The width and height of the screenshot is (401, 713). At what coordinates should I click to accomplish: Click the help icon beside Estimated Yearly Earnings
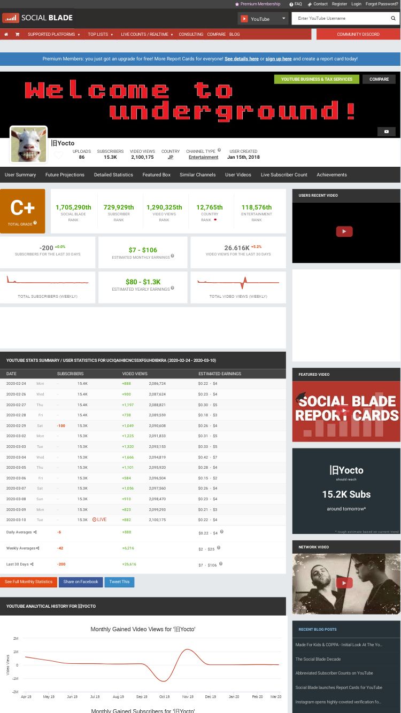pos(172,288)
